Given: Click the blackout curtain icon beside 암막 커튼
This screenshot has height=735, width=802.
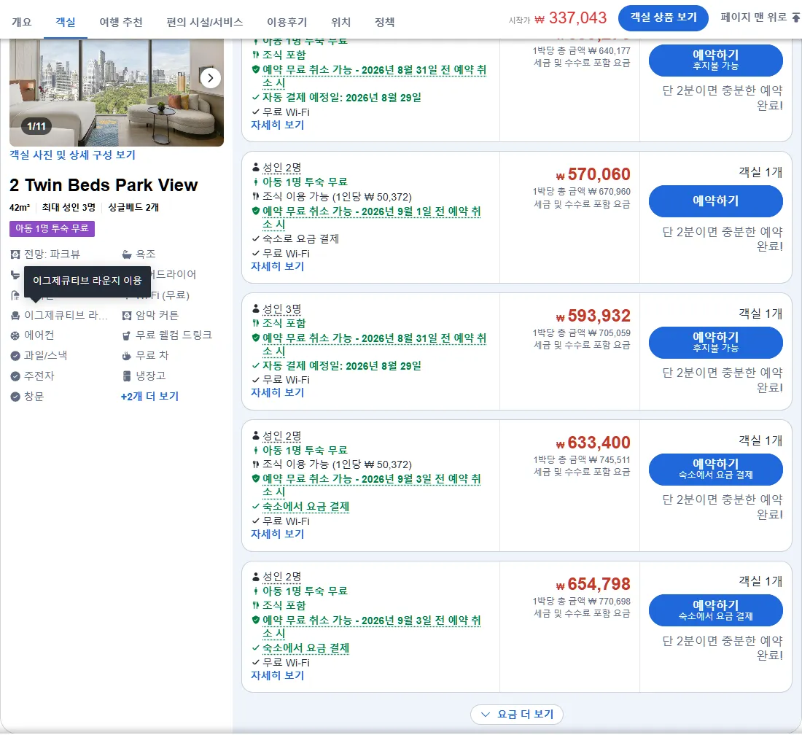Looking at the screenshot, I should [x=127, y=316].
